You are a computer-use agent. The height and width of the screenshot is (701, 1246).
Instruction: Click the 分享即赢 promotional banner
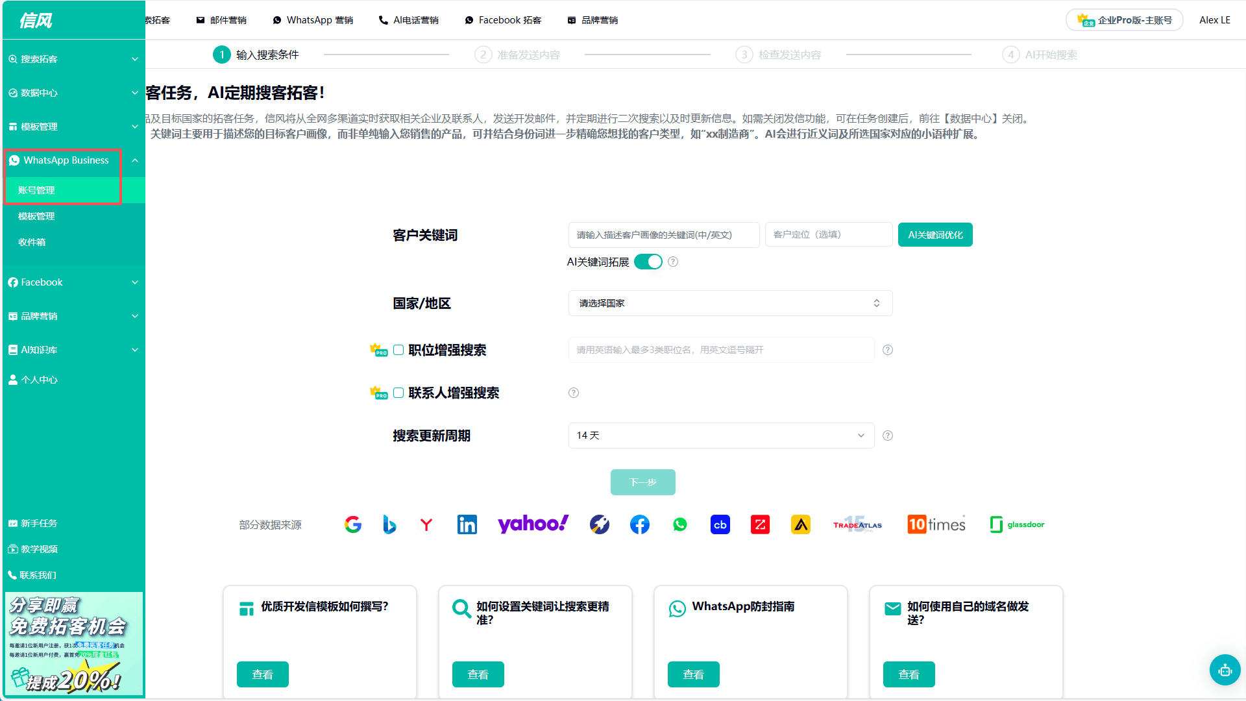[73, 643]
